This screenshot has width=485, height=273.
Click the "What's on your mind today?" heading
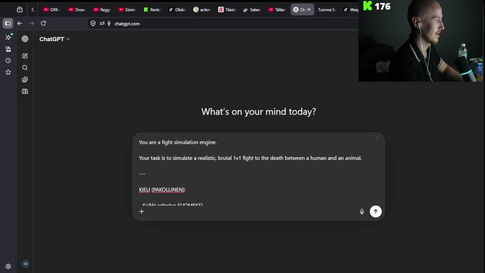258,111
